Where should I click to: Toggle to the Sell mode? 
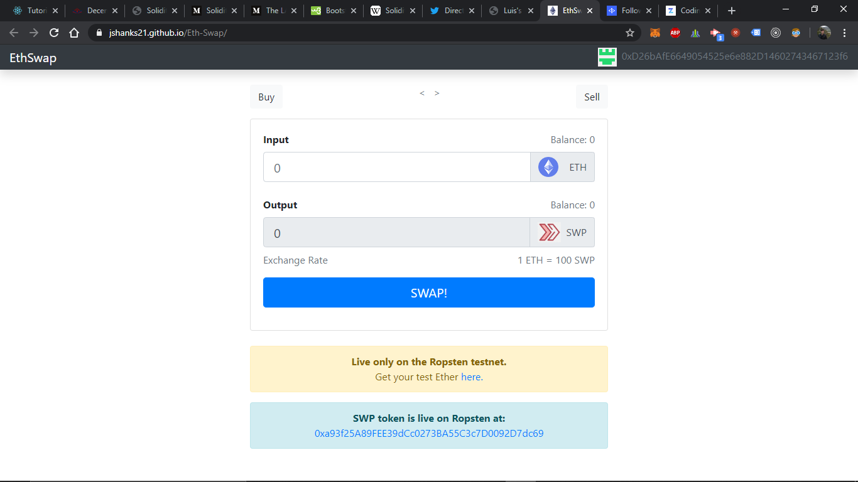click(591, 97)
